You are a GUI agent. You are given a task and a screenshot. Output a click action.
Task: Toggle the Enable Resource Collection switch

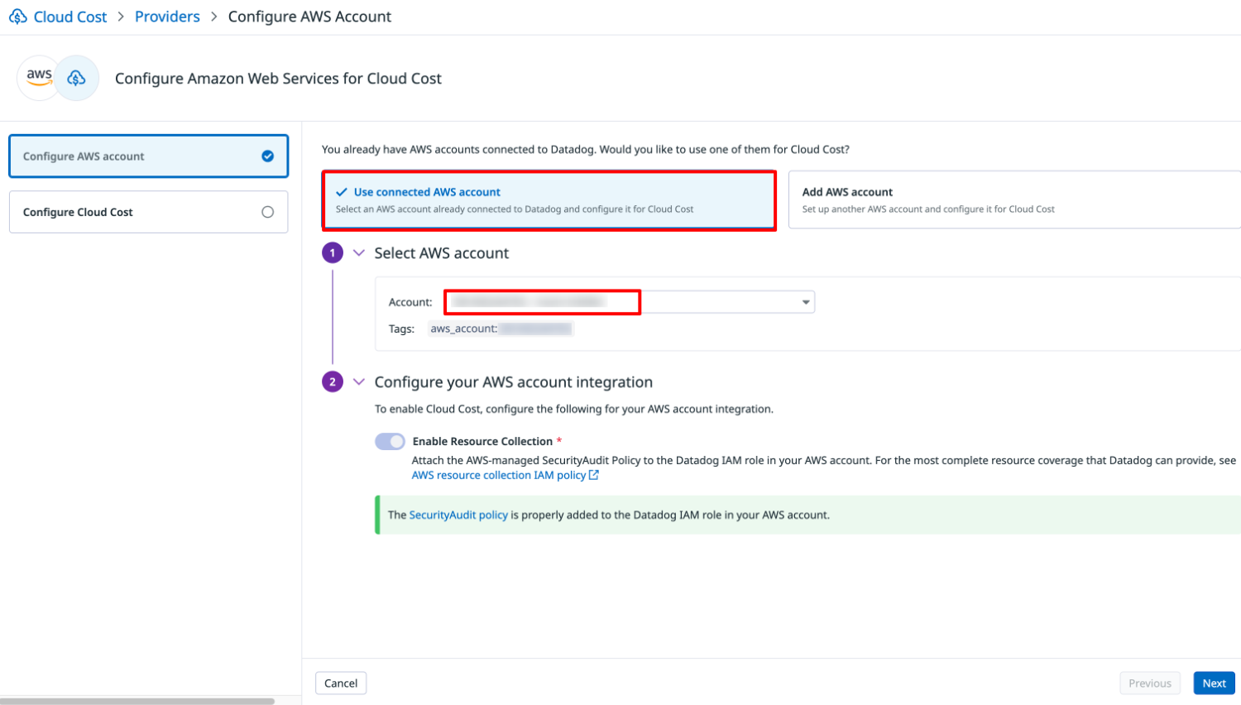pyautogui.click(x=390, y=441)
